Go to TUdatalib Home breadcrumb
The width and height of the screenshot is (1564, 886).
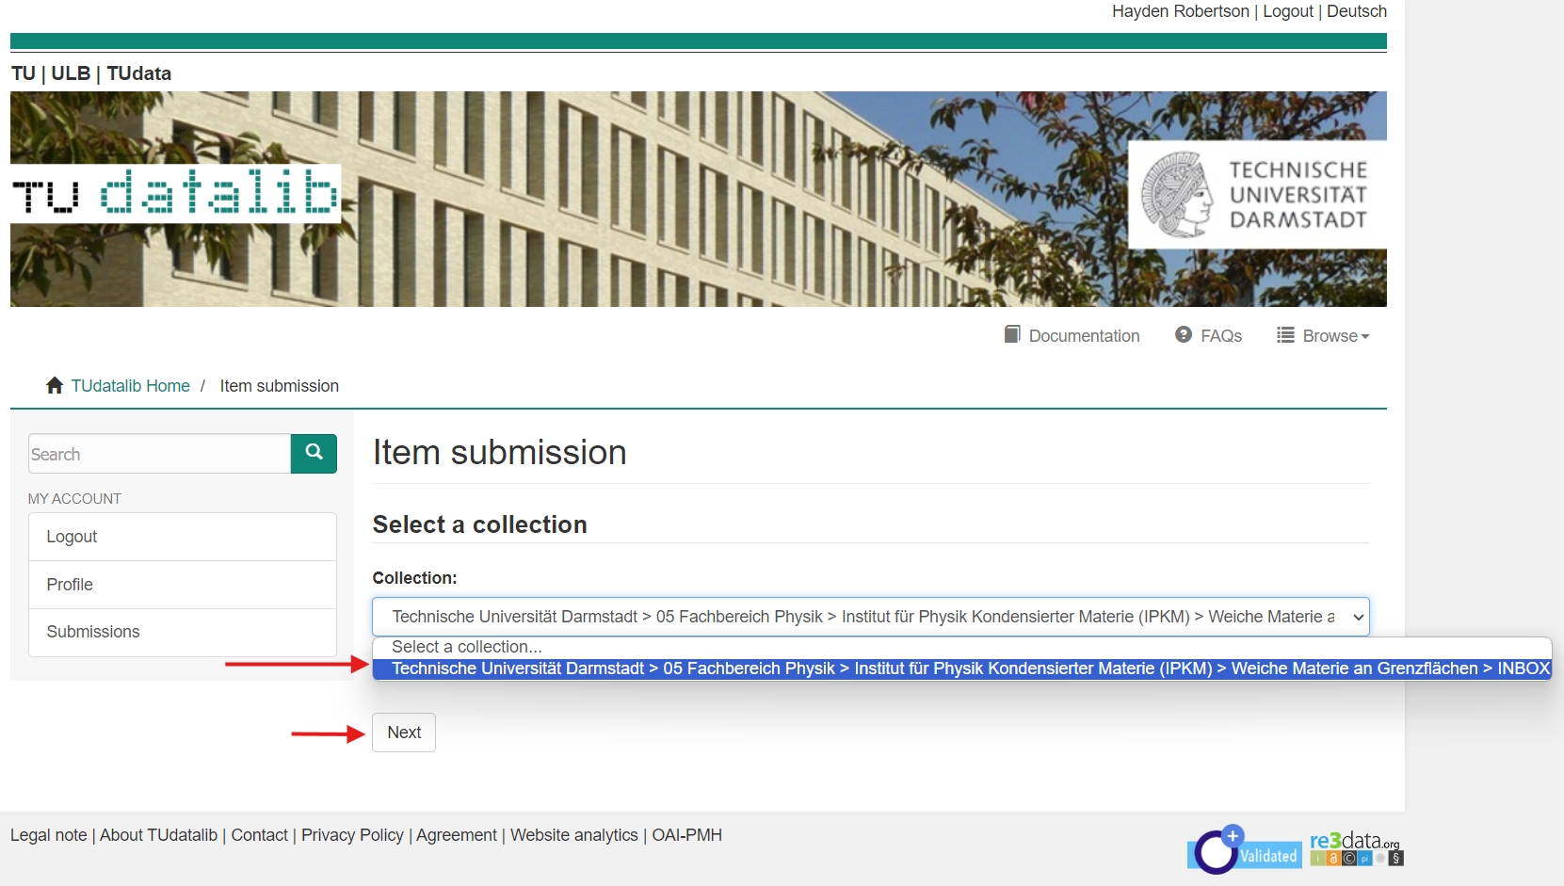(131, 386)
